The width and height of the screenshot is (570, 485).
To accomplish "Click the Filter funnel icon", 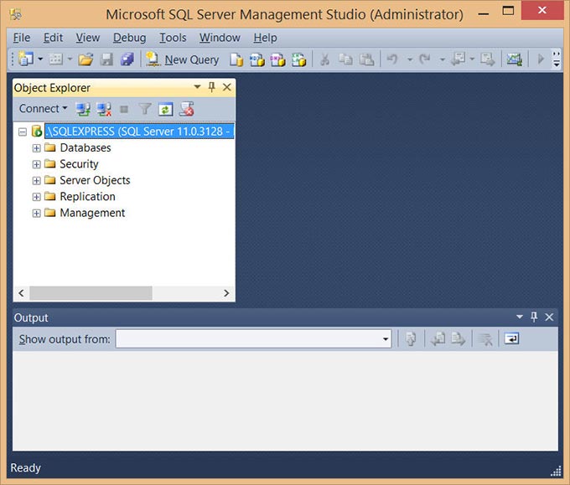I will click(x=145, y=109).
